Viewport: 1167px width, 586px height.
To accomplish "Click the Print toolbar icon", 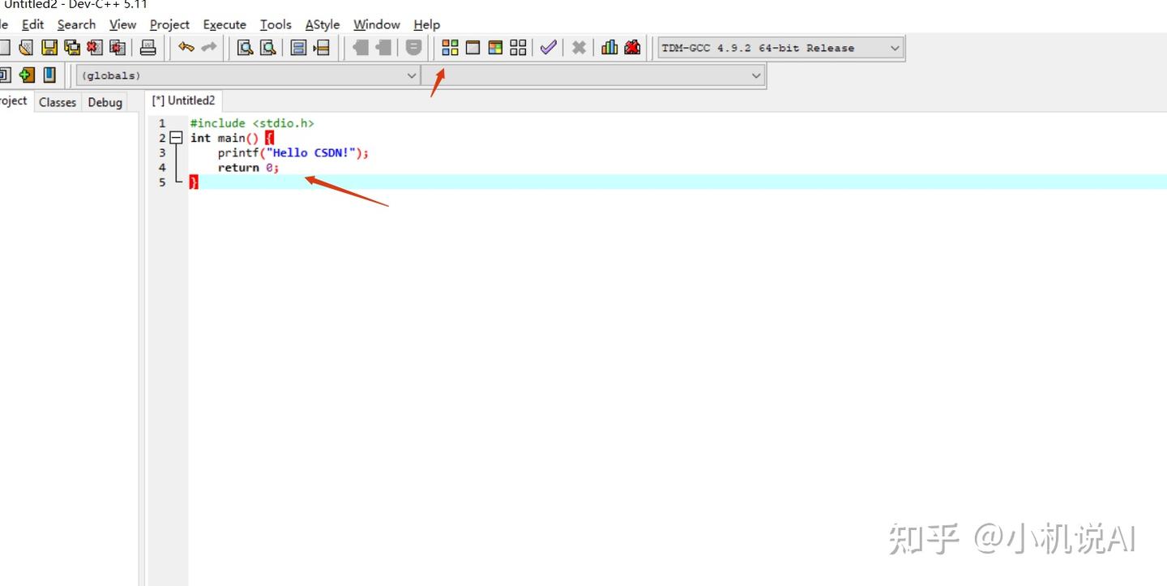I will point(147,48).
